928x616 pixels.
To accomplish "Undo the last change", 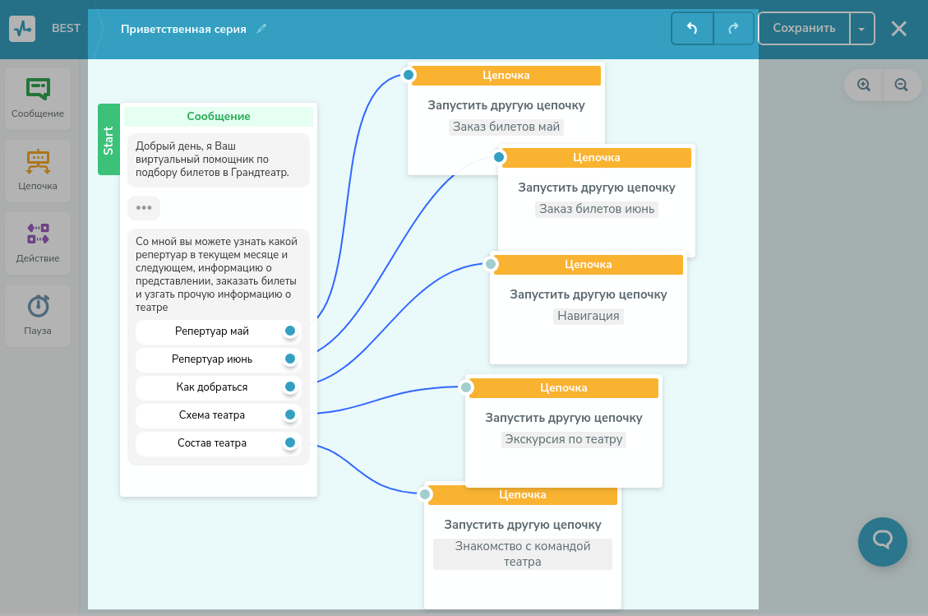I will pos(692,29).
